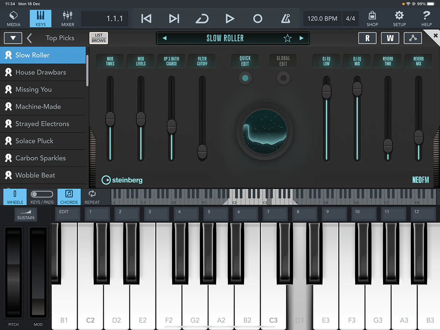This screenshot has height=330, width=440.
Task: Open the Mixer view
Action: coord(67,18)
